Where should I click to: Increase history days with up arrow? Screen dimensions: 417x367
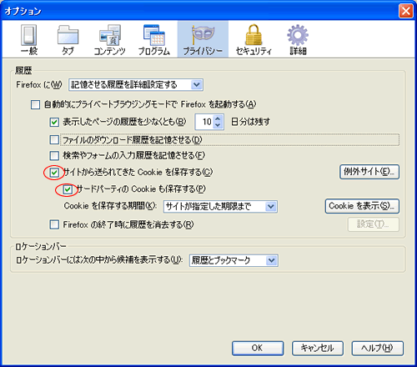218,118
